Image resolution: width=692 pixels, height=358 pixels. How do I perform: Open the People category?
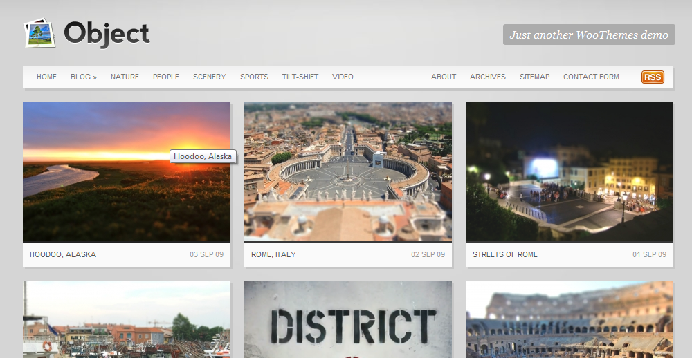point(166,77)
